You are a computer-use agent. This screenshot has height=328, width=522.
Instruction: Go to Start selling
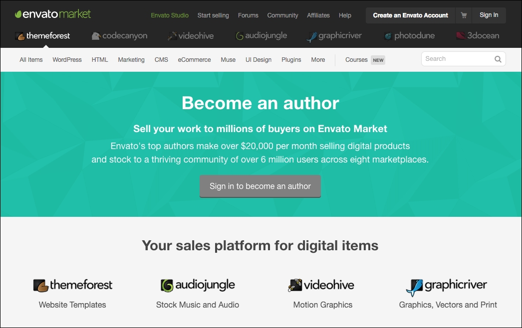point(213,15)
